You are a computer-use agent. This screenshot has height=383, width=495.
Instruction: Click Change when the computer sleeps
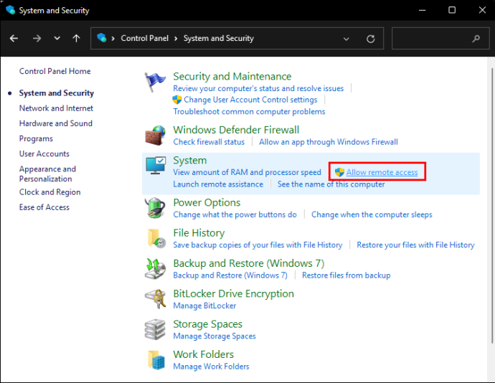click(x=372, y=214)
